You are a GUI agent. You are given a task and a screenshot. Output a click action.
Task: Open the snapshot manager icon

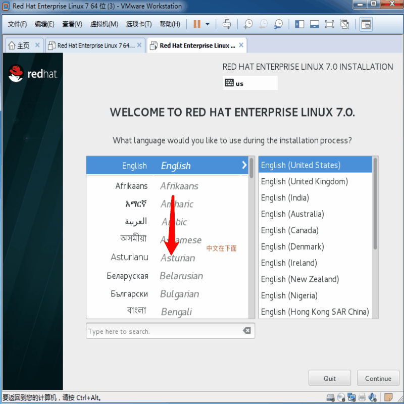click(279, 24)
